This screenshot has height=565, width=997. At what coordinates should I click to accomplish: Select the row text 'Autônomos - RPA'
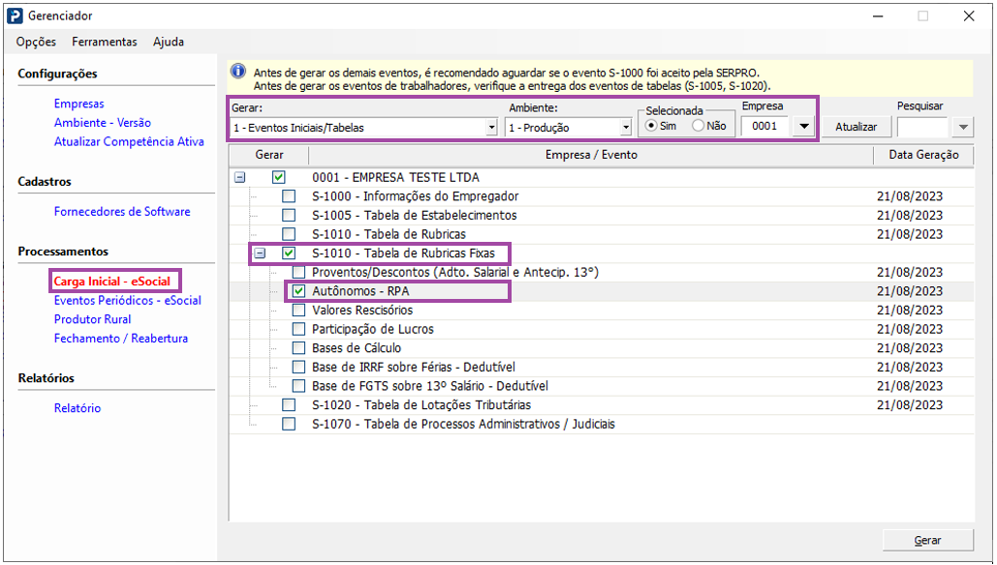pos(360,291)
